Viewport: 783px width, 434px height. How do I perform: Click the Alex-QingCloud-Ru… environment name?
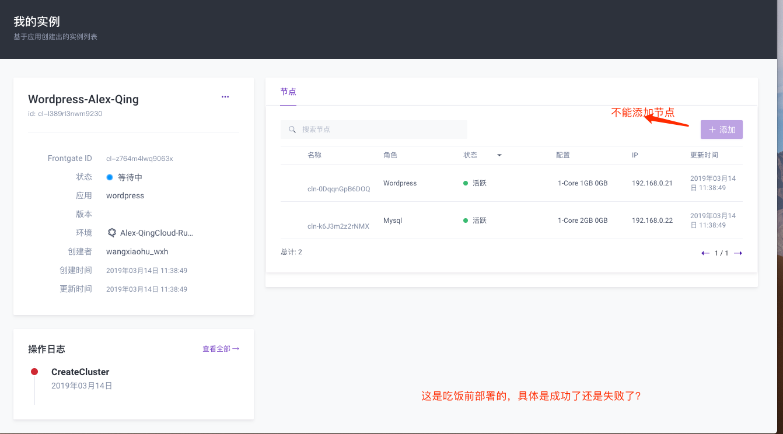pyautogui.click(x=156, y=233)
